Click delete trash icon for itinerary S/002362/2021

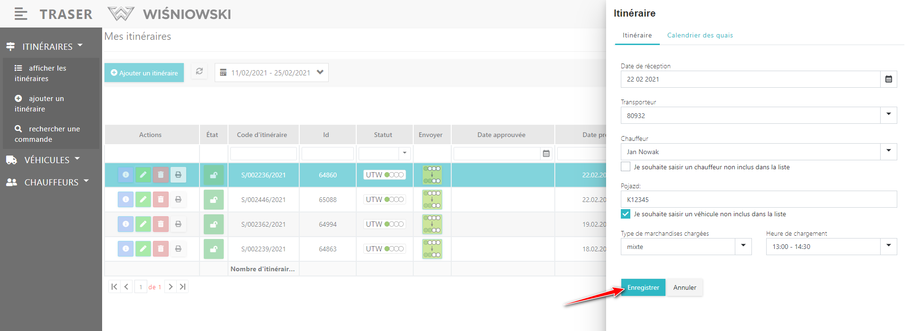click(161, 224)
